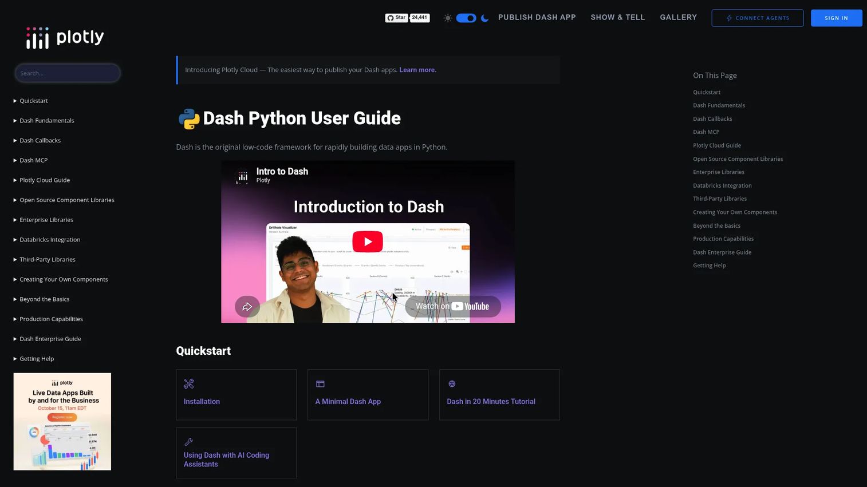Viewport: 867px width, 487px height.
Task: Click the video share arrow icon
Action: pos(247,307)
